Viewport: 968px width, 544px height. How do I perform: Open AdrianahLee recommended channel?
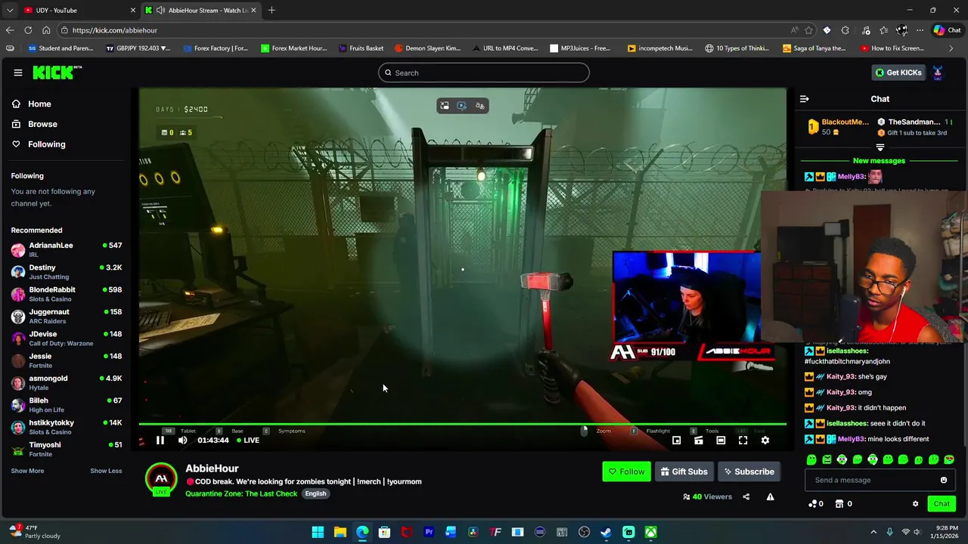(x=67, y=249)
